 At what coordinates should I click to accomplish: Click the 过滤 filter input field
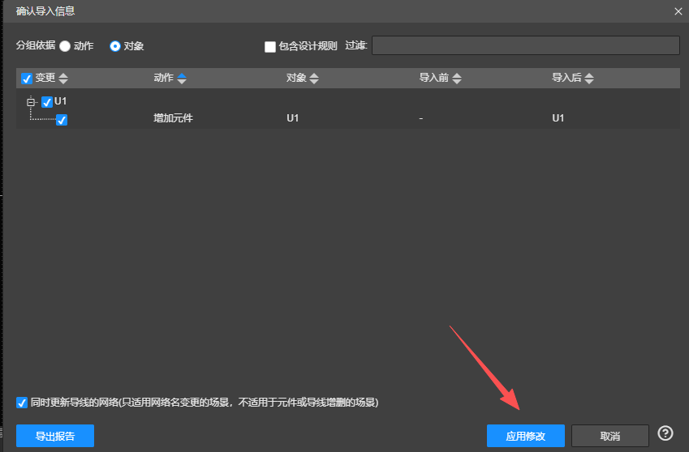point(526,45)
